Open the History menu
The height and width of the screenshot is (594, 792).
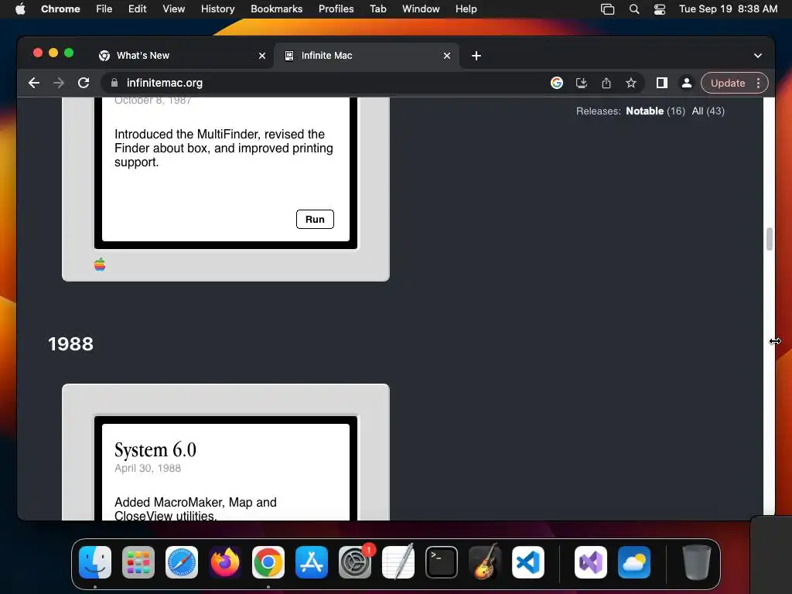(217, 9)
